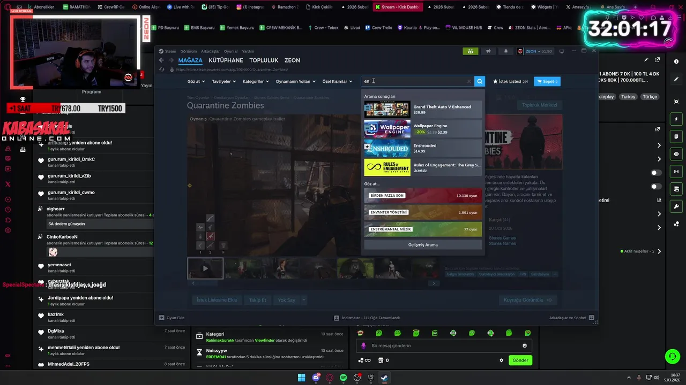Image resolution: width=686 pixels, height=385 pixels.
Task: Open the Oyunlar menu in Steam
Action: click(x=231, y=51)
